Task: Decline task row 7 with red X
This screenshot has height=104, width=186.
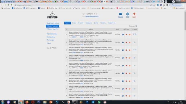Action: (x=126, y=81)
